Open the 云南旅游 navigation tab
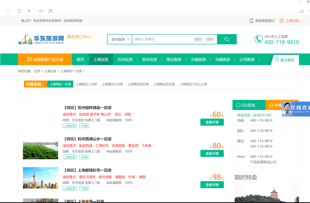This screenshot has width=310, height=203. click(x=198, y=60)
